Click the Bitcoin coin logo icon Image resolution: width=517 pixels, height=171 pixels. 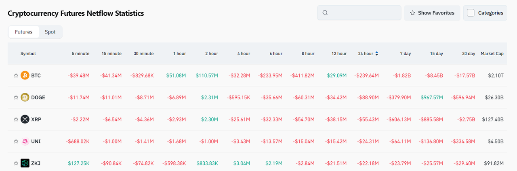25,75
